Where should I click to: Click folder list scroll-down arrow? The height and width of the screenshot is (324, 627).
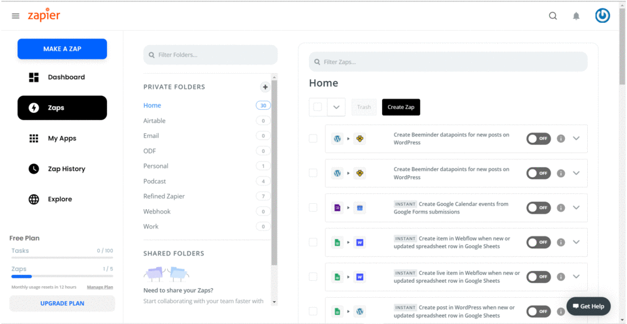[274, 302]
